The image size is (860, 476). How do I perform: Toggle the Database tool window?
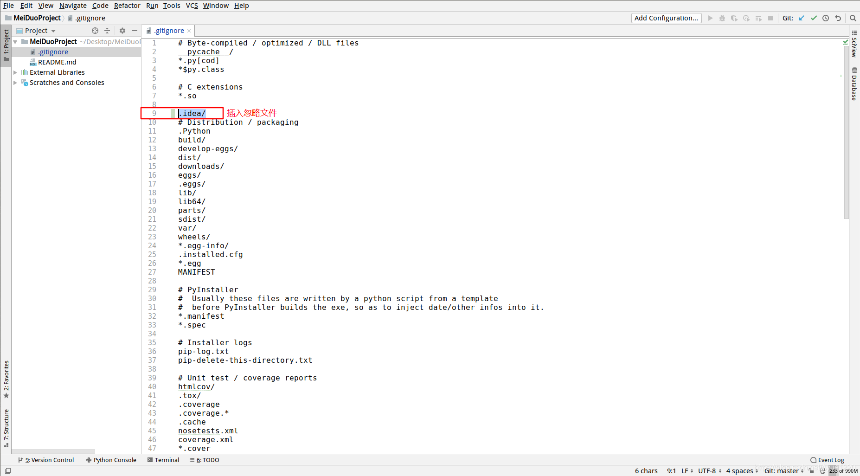(854, 84)
